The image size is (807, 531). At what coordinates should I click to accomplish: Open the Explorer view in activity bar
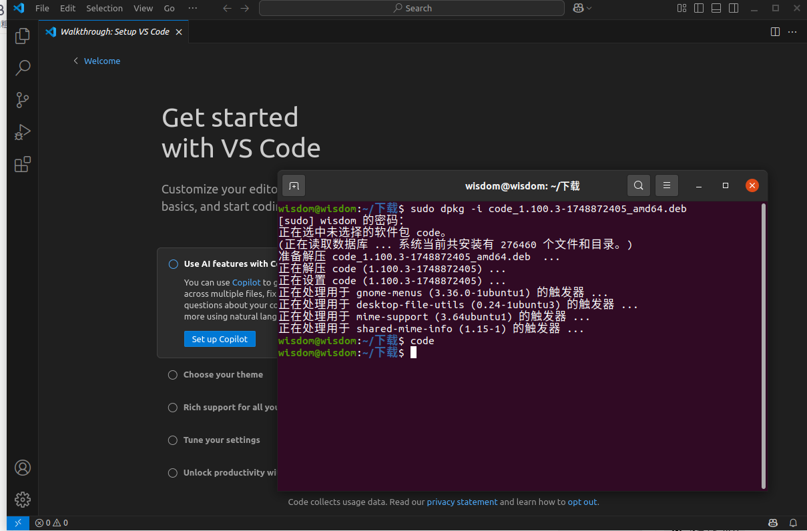pyautogui.click(x=23, y=35)
